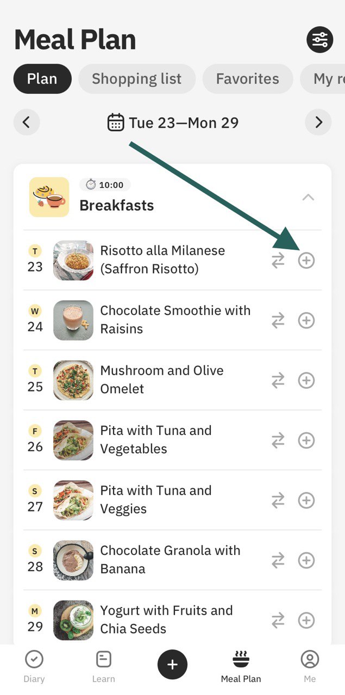Swap the Chocolate Smoothie with Raisins recipe
The width and height of the screenshot is (345, 695).
pos(278,320)
